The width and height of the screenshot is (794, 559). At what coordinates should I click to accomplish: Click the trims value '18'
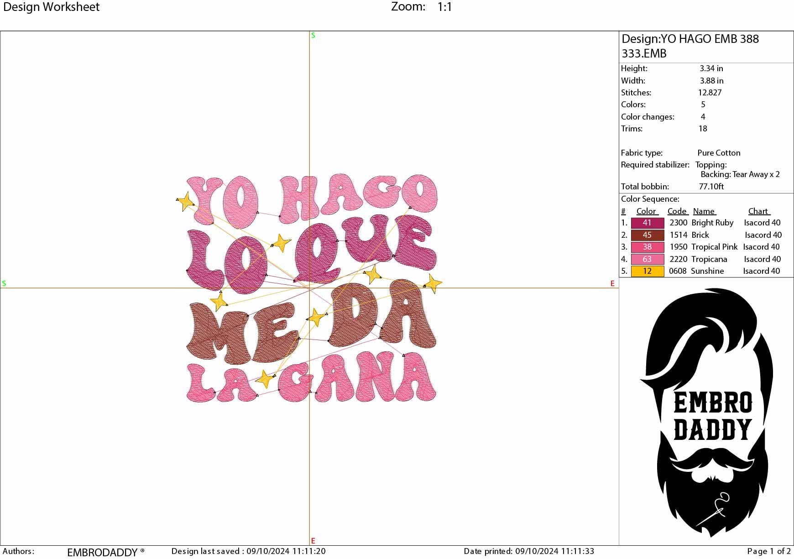703,129
